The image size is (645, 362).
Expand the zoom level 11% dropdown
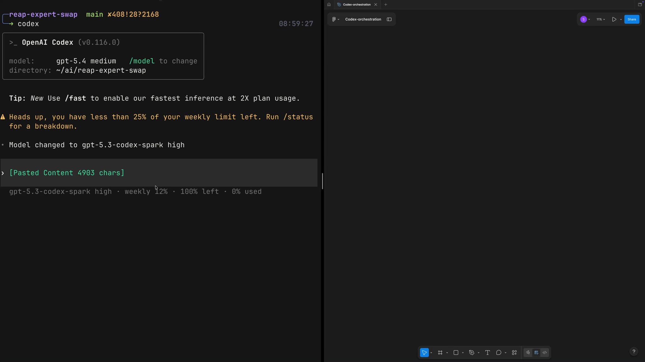(x=601, y=19)
